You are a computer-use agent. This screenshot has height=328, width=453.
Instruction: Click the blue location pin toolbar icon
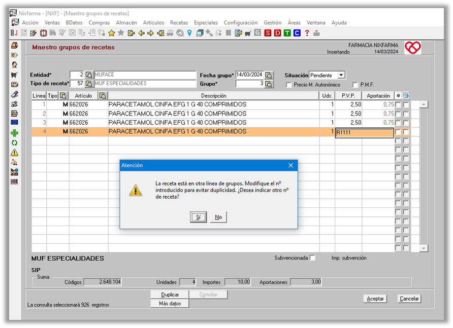(189, 33)
